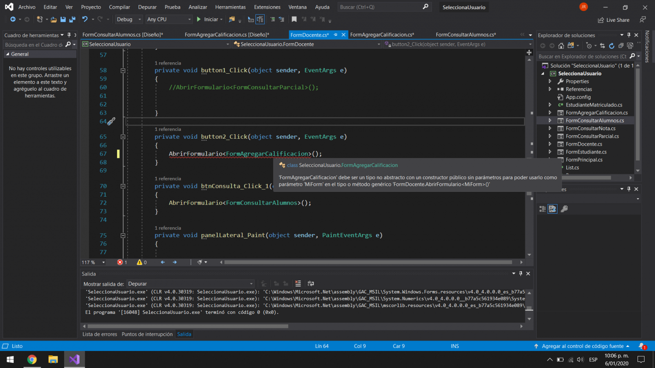The width and height of the screenshot is (655, 368).
Task: Open the Depurar menu
Action: pyautogui.click(x=147, y=7)
